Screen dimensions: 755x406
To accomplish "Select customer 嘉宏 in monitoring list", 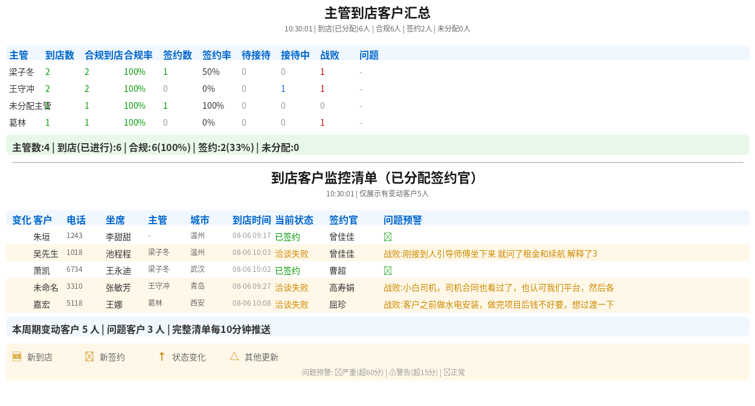I will coord(42,304).
